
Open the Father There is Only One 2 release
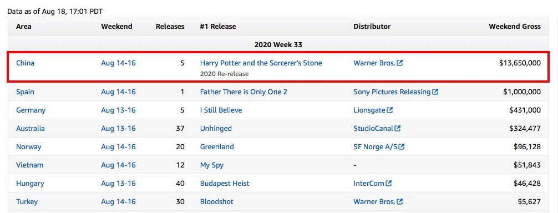click(x=244, y=92)
